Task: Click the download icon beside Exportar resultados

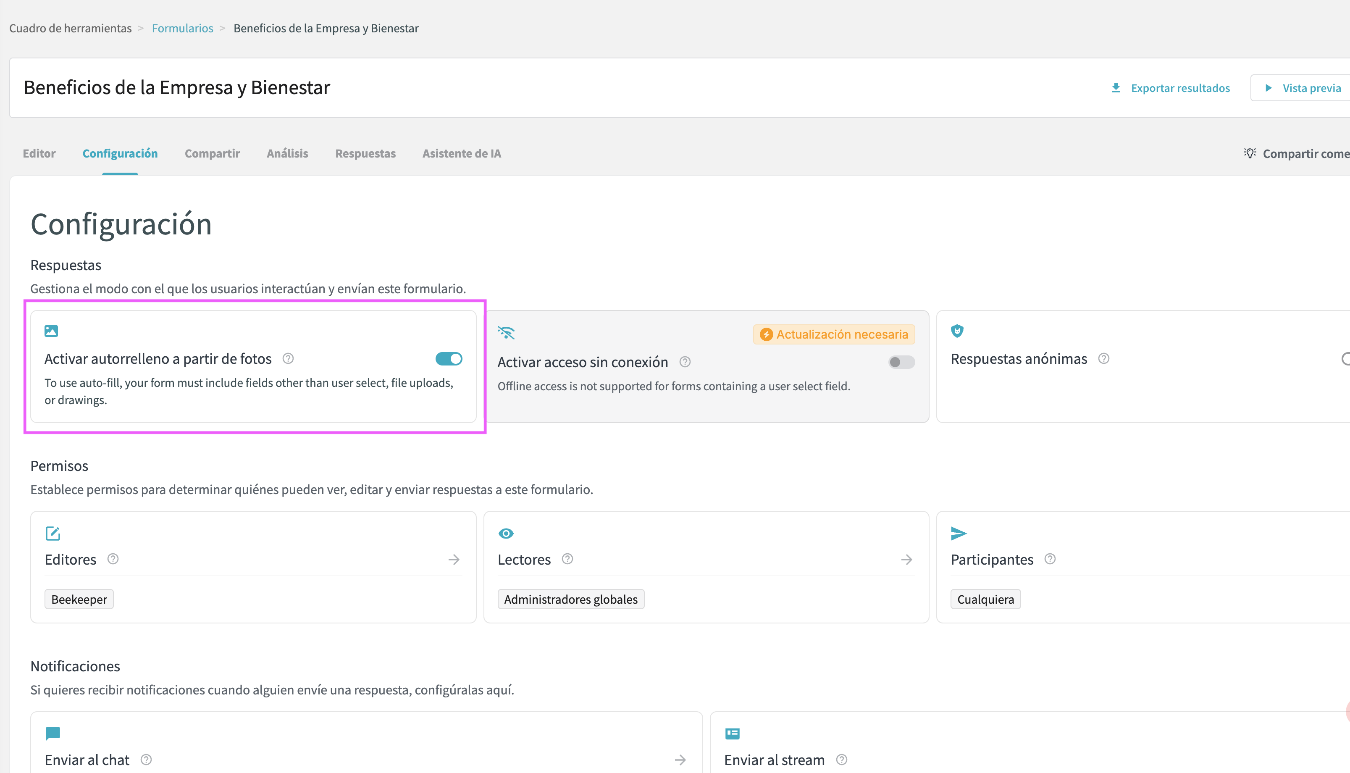Action: click(x=1116, y=88)
